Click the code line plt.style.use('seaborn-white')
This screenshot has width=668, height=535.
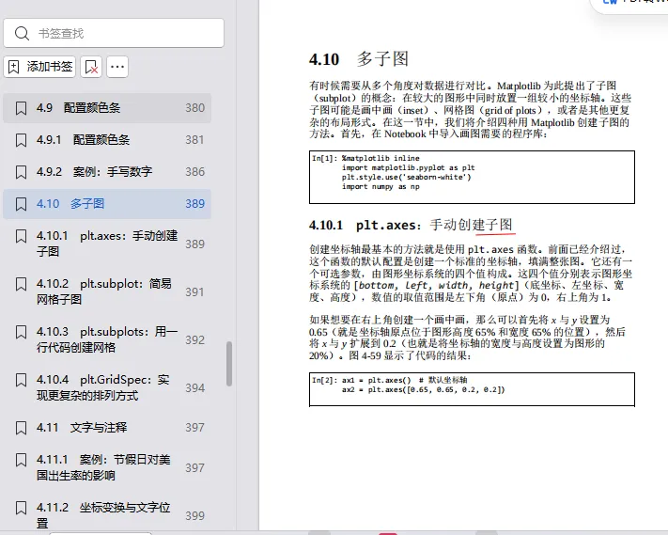(407, 178)
